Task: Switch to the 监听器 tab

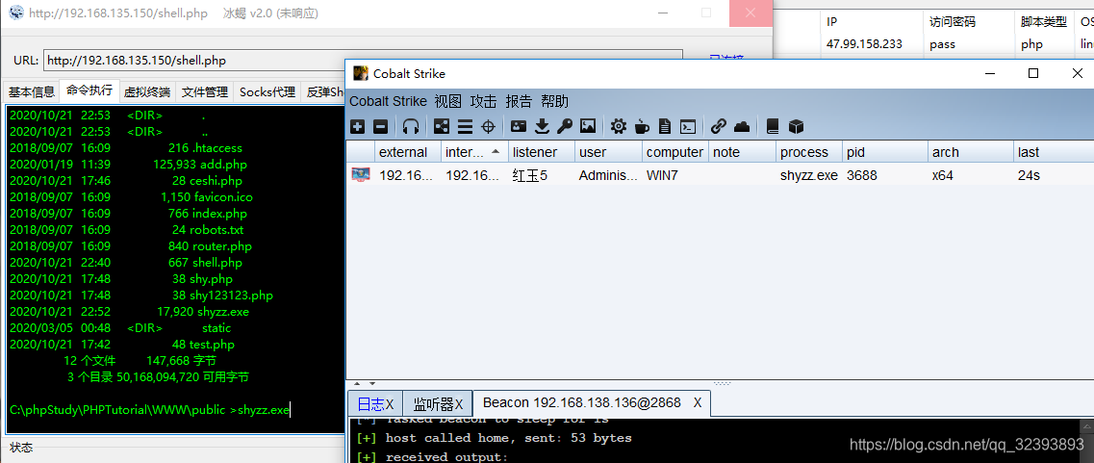Action: (438, 403)
